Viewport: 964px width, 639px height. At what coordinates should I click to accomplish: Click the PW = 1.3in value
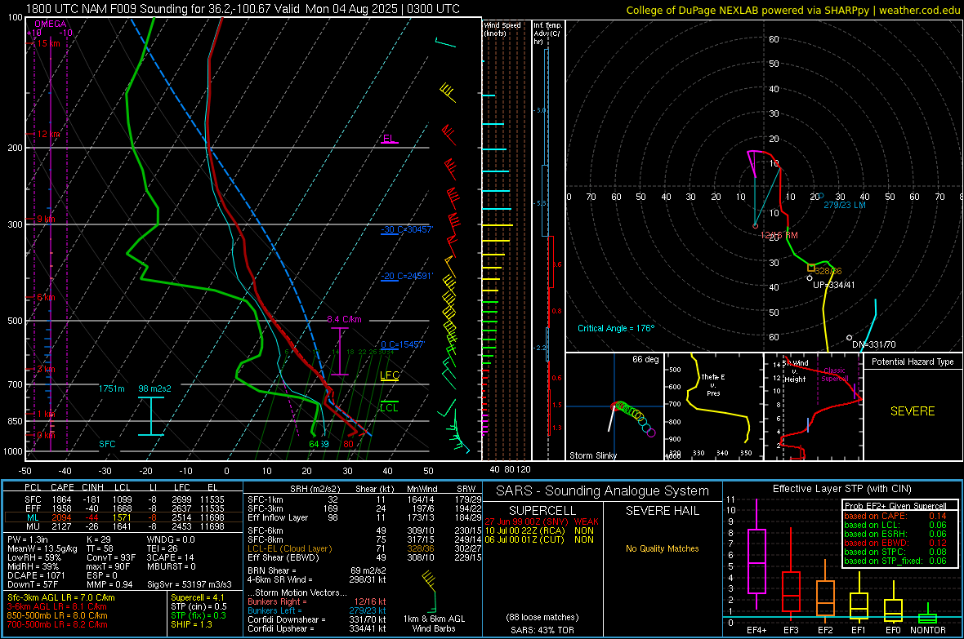pos(28,539)
